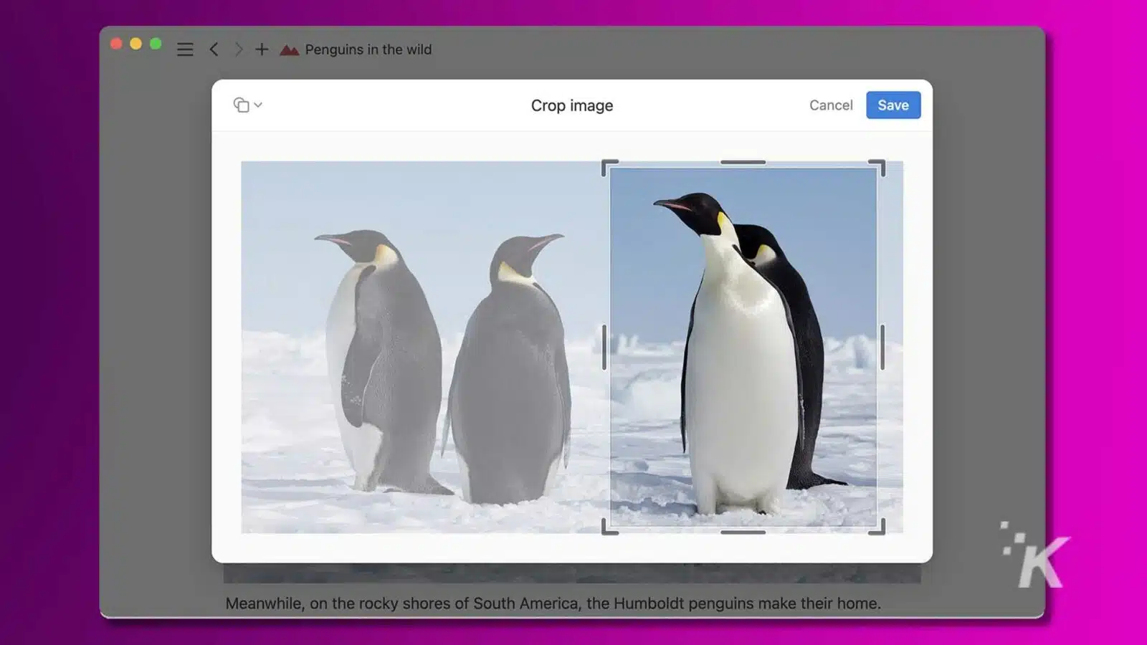This screenshot has height=645, width=1147.
Task: Click the yellow minimize traffic light
Action: pyautogui.click(x=135, y=43)
